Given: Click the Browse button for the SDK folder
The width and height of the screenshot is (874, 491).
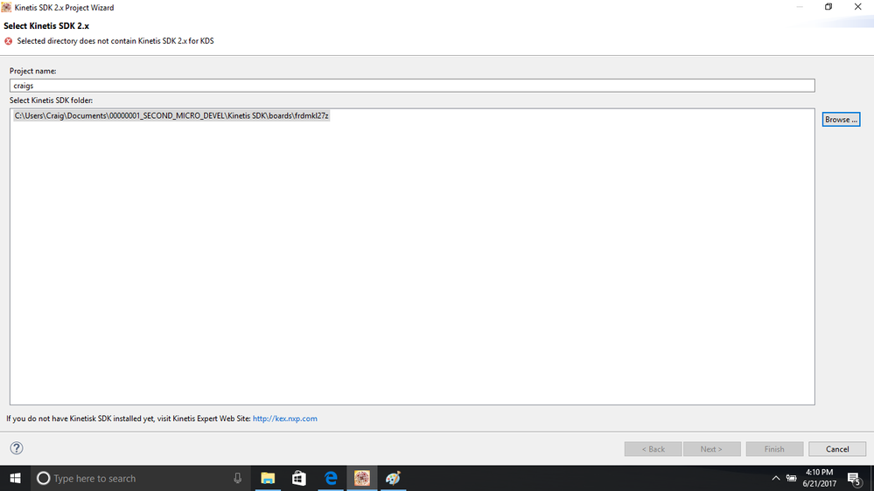Looking at the screenshot, I should (841, 119).
